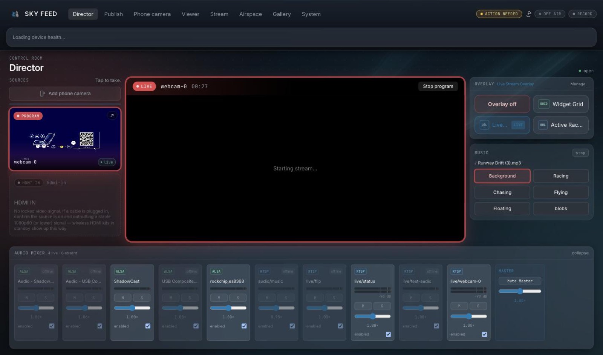Click the Overlay off button
This screenshot has width=603, height=355.
point(502,104)
